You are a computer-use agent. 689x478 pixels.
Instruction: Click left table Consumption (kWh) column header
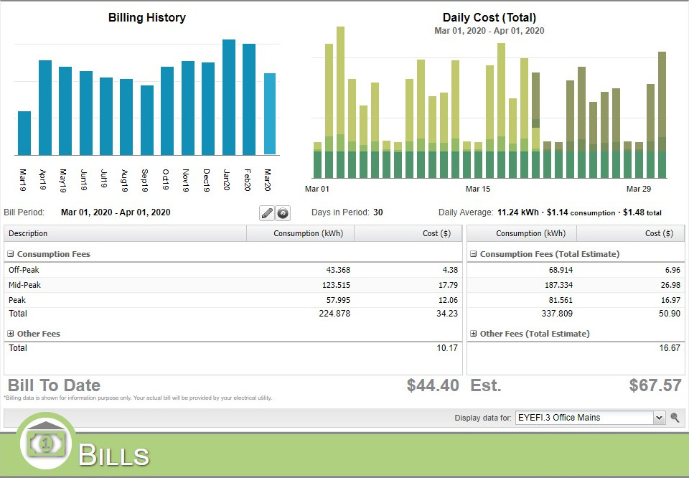pos(300,233)
